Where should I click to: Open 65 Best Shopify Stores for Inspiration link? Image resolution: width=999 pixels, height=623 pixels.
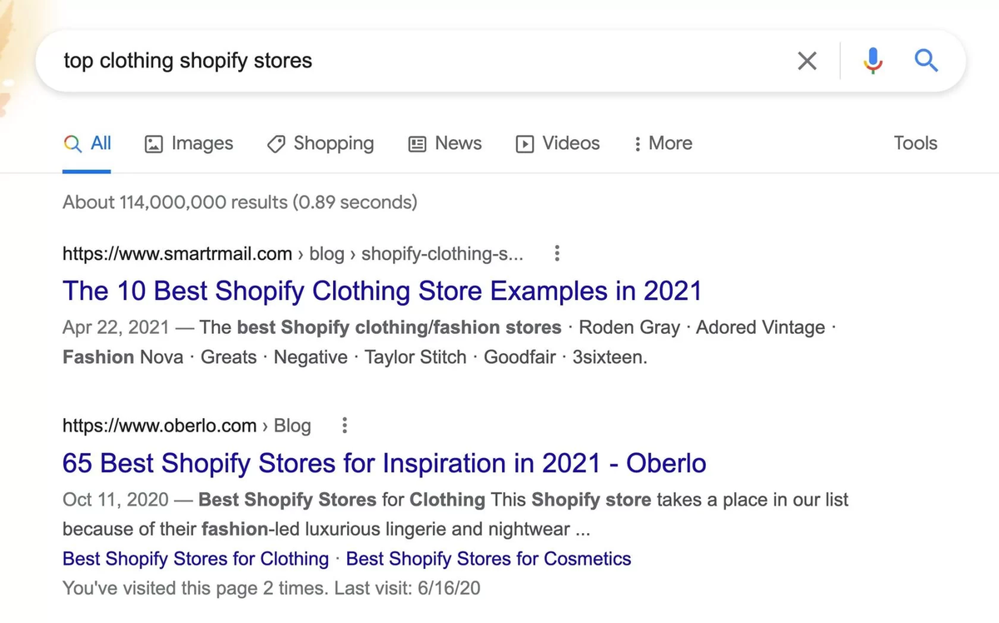click(384, 463)
